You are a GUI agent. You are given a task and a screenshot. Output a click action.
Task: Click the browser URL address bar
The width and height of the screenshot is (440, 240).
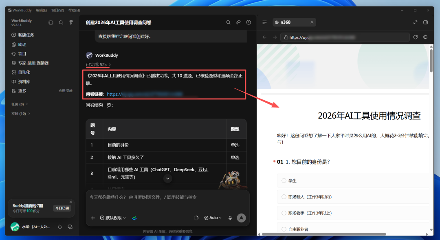click(x=345, y=37)
